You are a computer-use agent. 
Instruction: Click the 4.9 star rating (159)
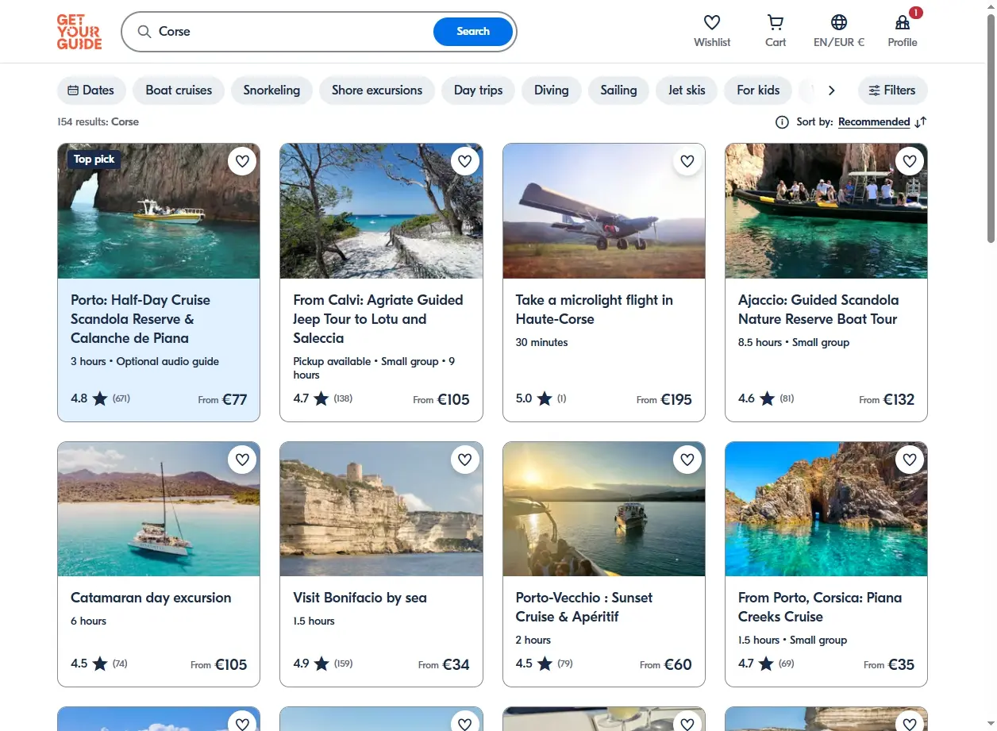pyautogui.click(x=323, y=664)
